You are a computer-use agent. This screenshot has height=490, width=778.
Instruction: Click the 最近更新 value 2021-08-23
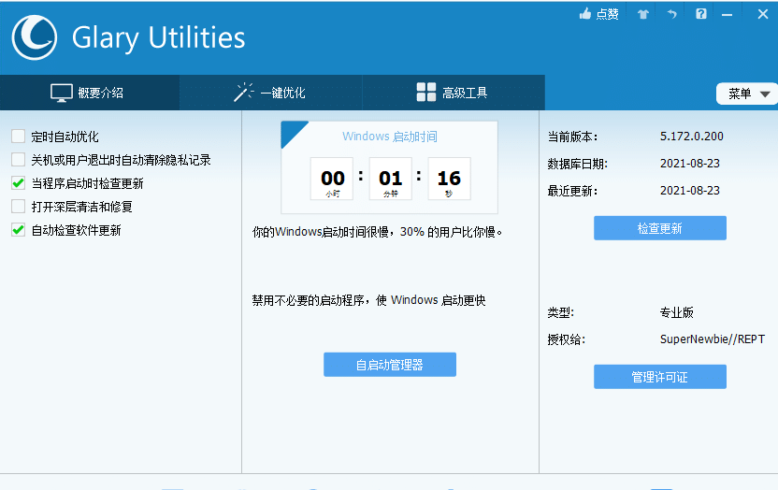point(690,191)
